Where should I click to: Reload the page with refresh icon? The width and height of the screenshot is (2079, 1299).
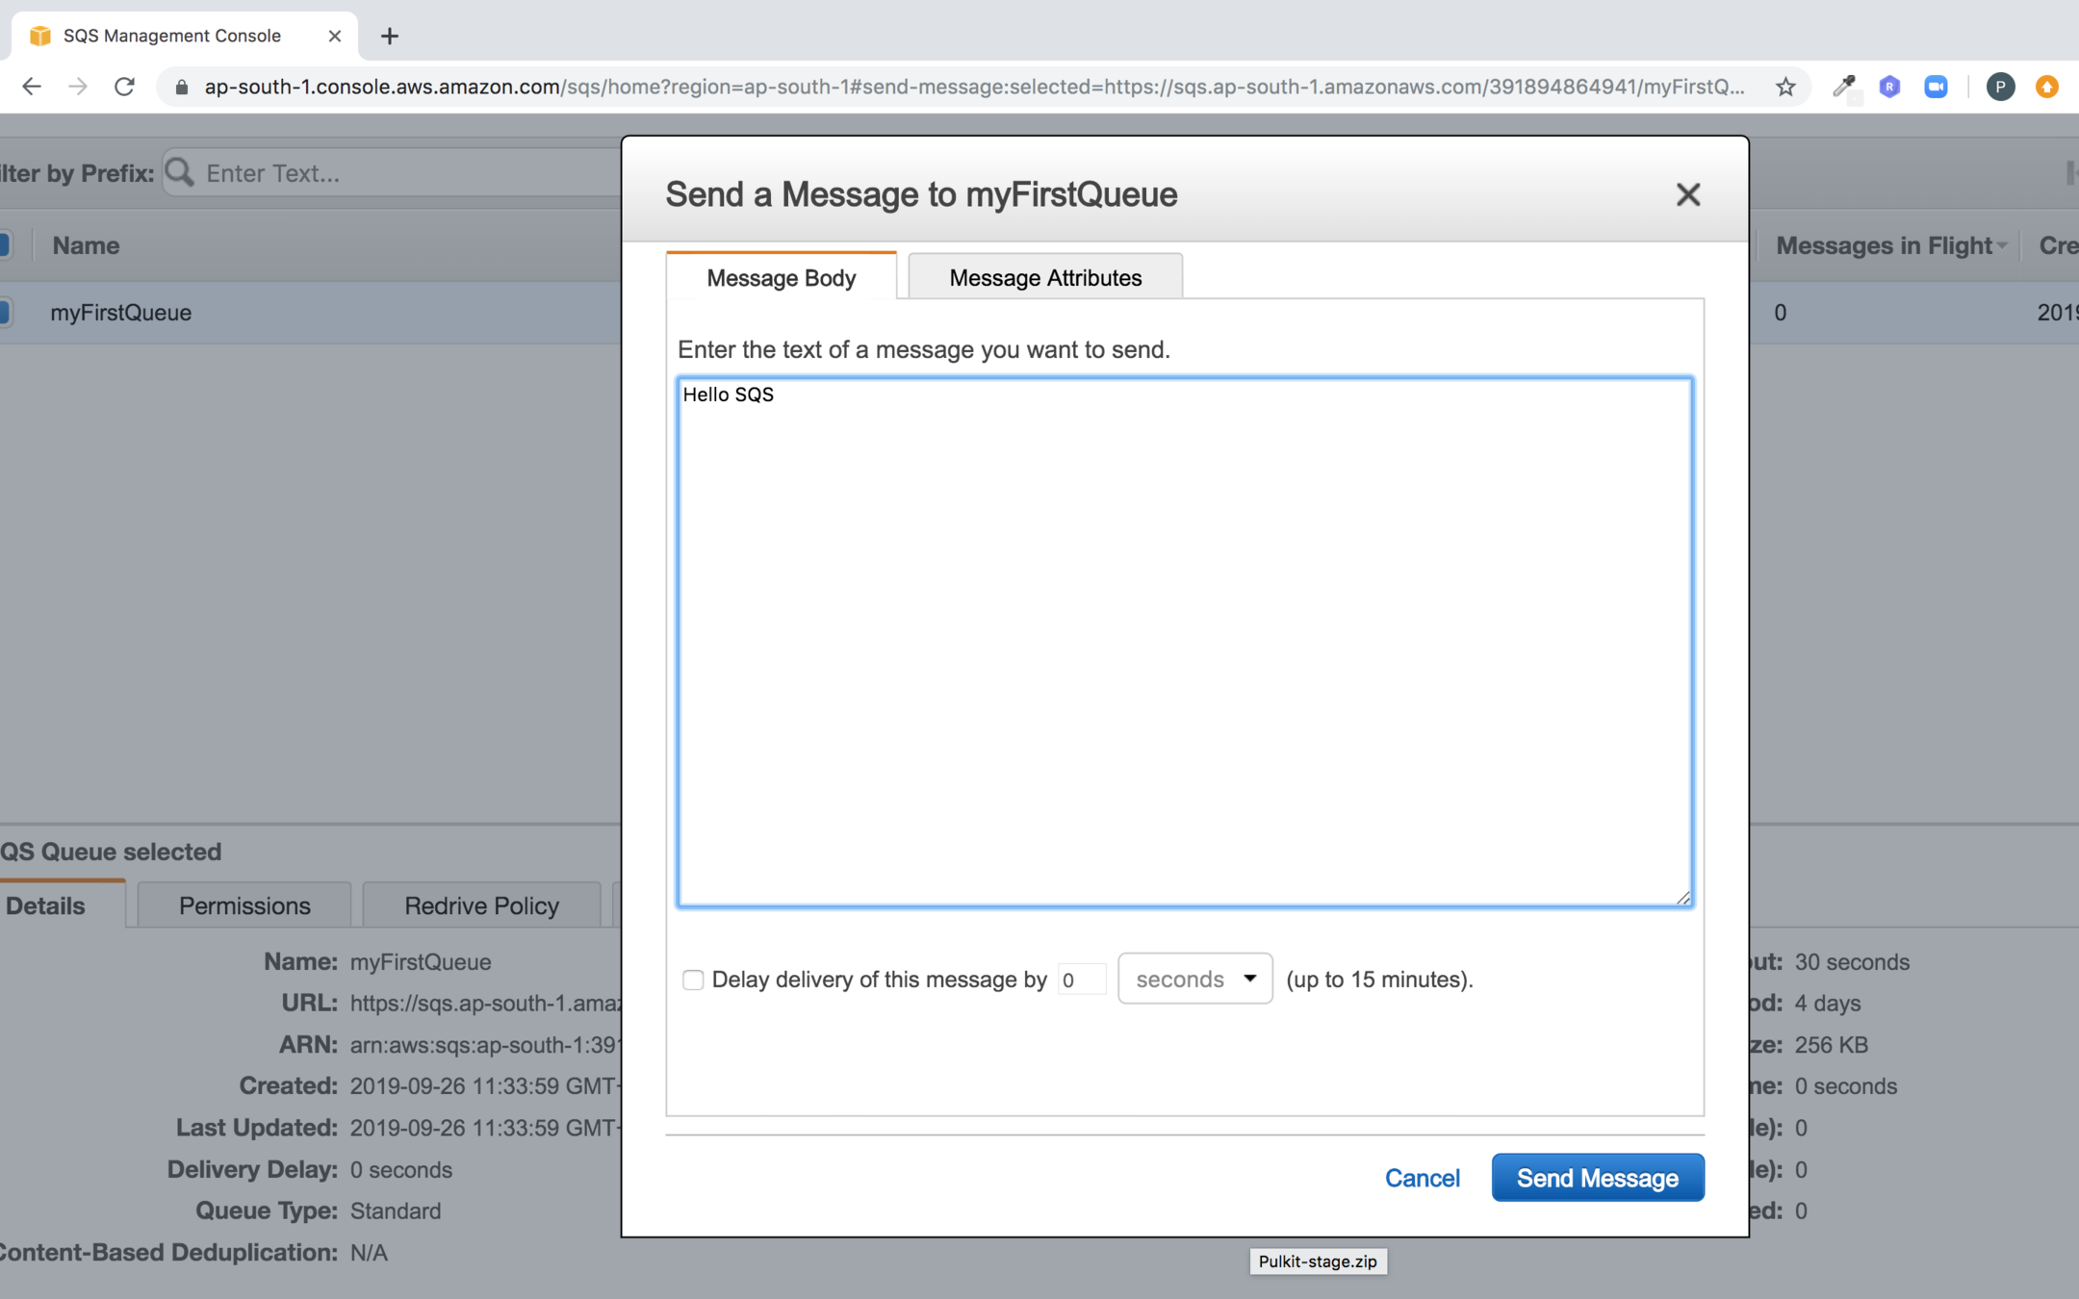click(x=124, y=87)
